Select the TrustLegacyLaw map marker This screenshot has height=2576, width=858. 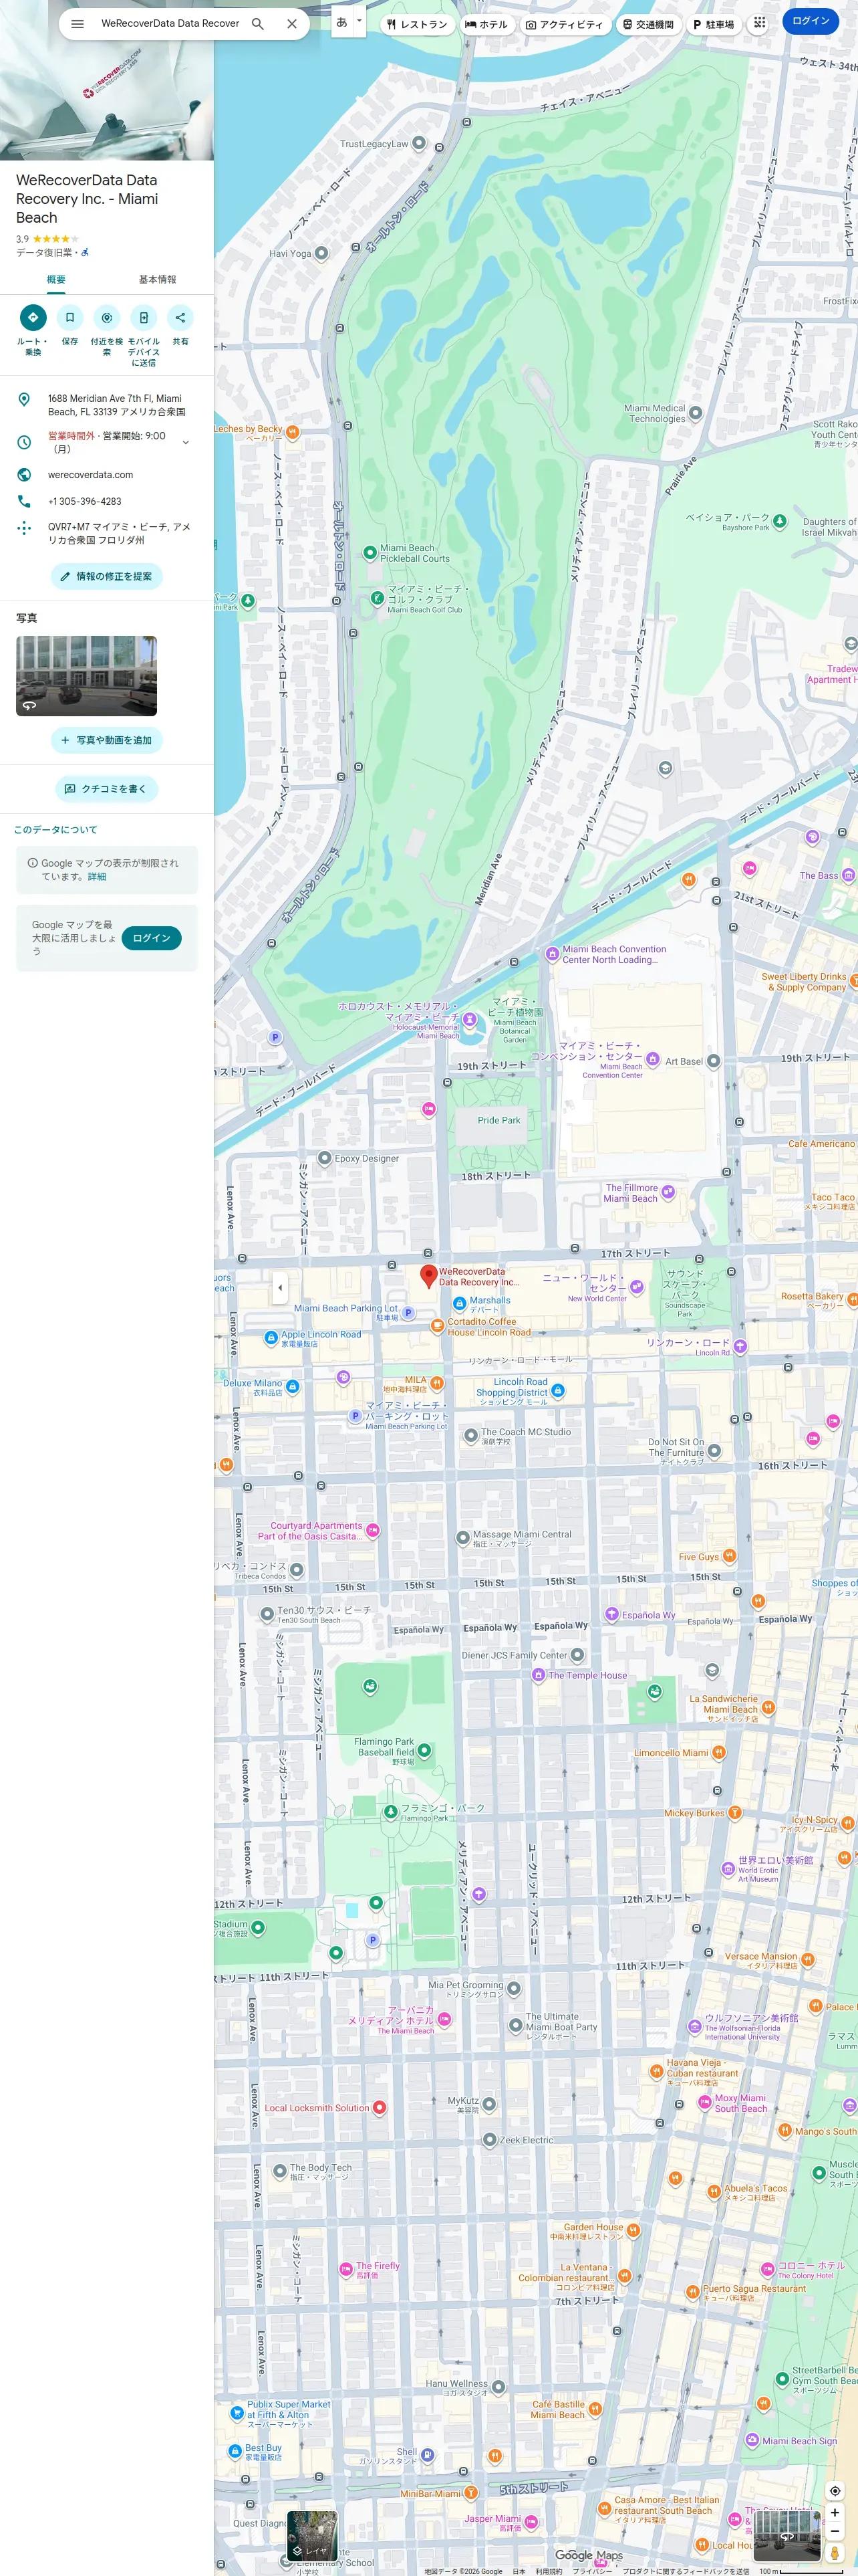[420, 143]
